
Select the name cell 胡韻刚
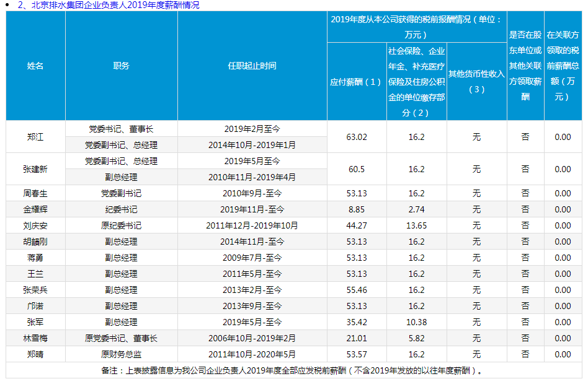click(x=35, y=242)
